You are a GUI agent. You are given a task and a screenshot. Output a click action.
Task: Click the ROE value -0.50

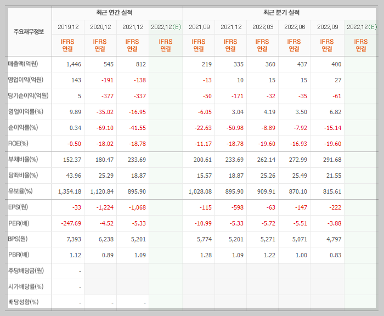pyautogui.click(x=74, y=144)
